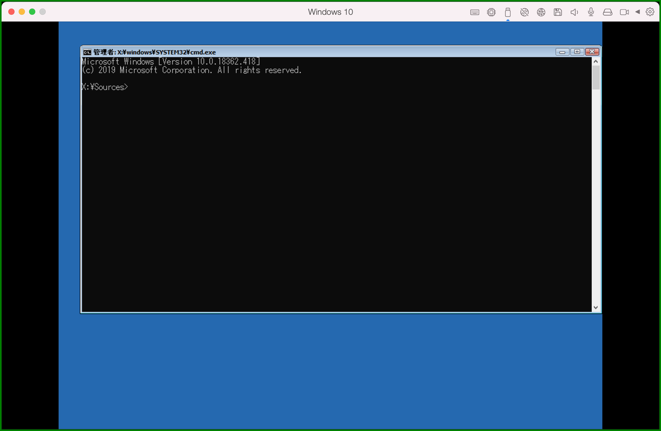Click the Windows 10 window title
661x431 pixels.
point(330,12)
